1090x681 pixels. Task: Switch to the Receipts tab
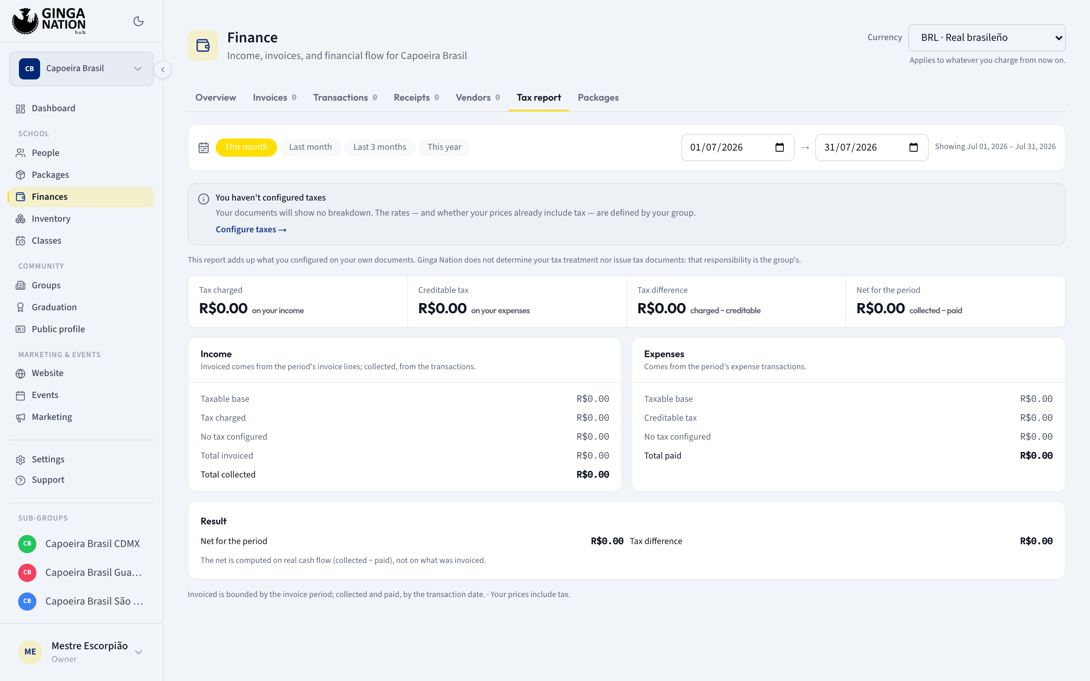pos(416,98)
